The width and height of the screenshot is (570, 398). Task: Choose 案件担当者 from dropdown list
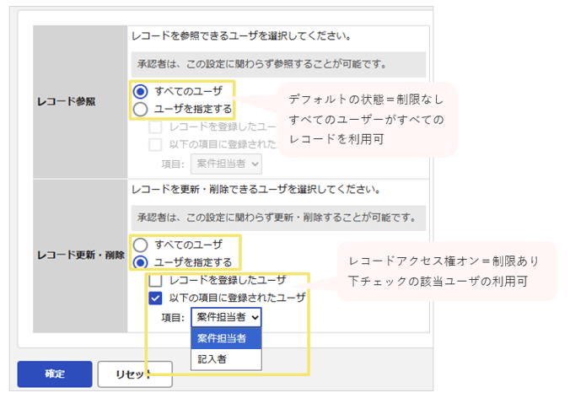[x=226, y=338]
